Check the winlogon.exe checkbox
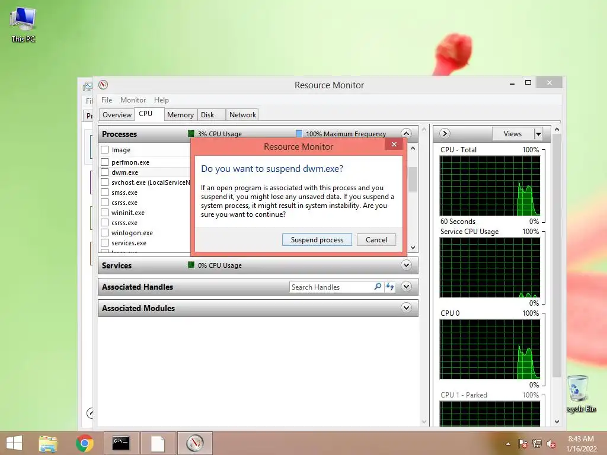The height and width of the screenshot is (455, 607). [x=104, y=232]
